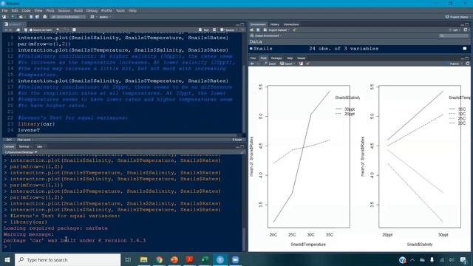Click the Snails table viewer icon
473x266 pixels.
pos(465,49)
